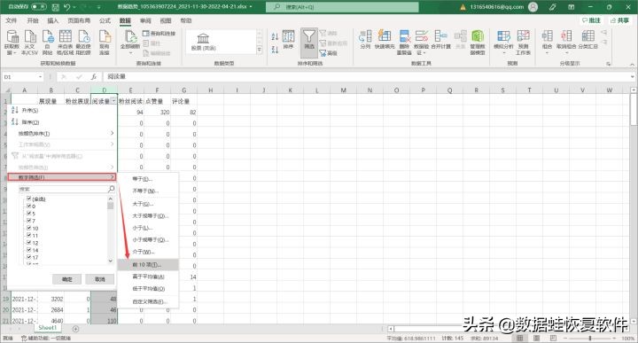Uncheck the value 10 checkbox
638x343 pixels.
tap(29, 228)
